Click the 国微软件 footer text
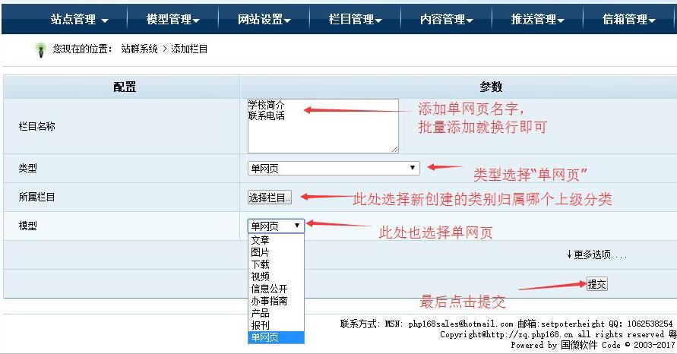Viewport: 677px width, 354px height. point(579,345)
